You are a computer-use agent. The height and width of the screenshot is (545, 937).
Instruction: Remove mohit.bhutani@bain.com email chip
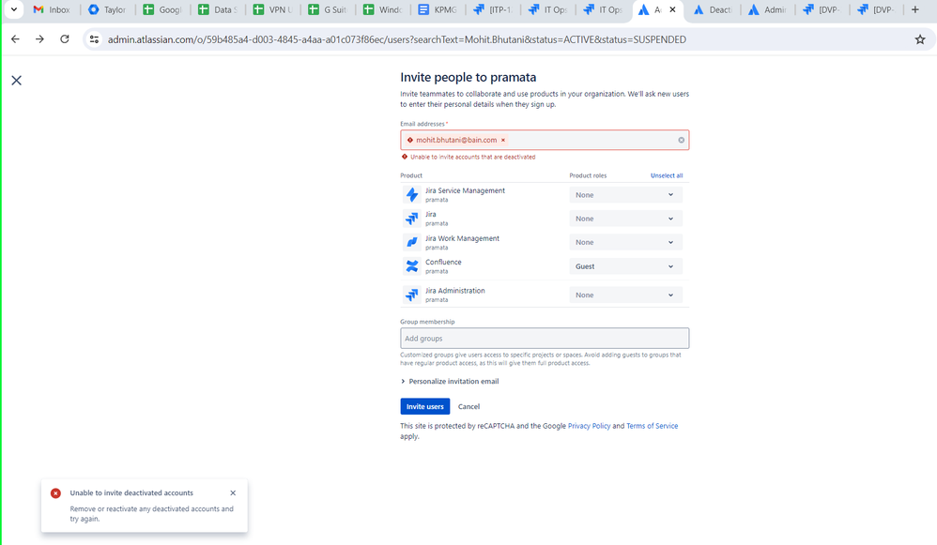[503, 141]
